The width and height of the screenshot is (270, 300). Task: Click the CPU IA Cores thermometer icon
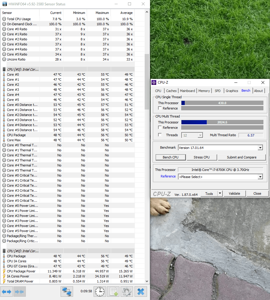4,261
